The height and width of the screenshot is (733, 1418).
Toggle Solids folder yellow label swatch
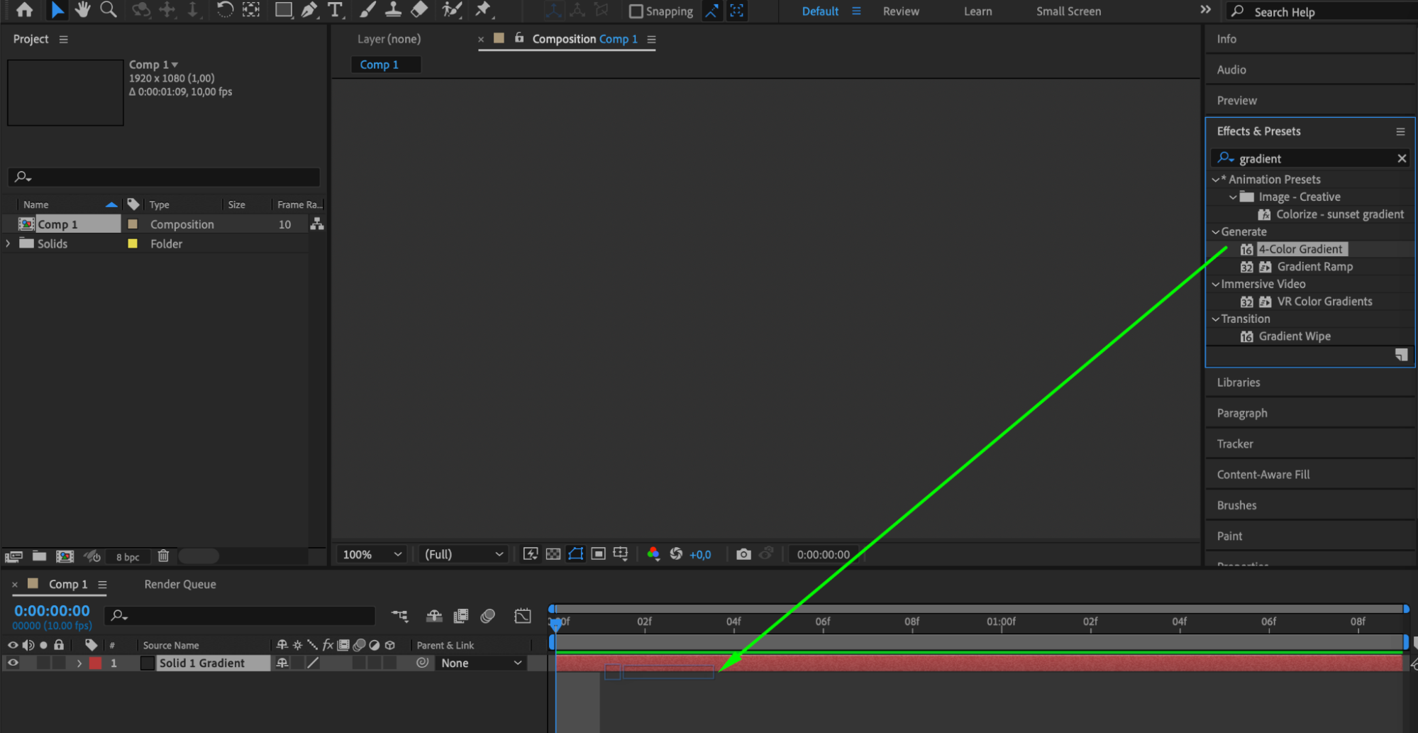point(133,243)
